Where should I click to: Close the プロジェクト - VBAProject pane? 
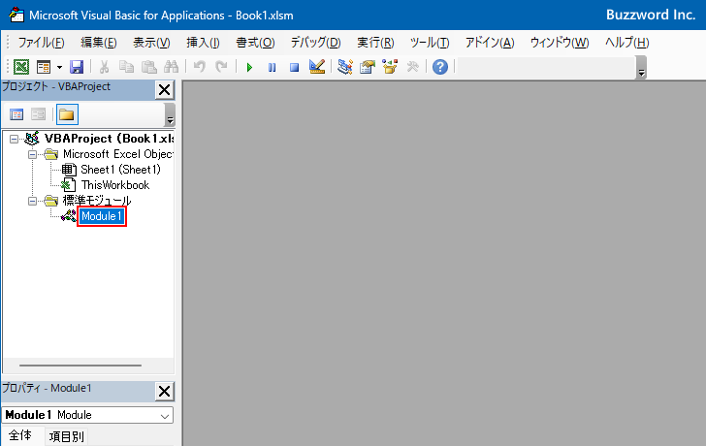coord(164,90)
